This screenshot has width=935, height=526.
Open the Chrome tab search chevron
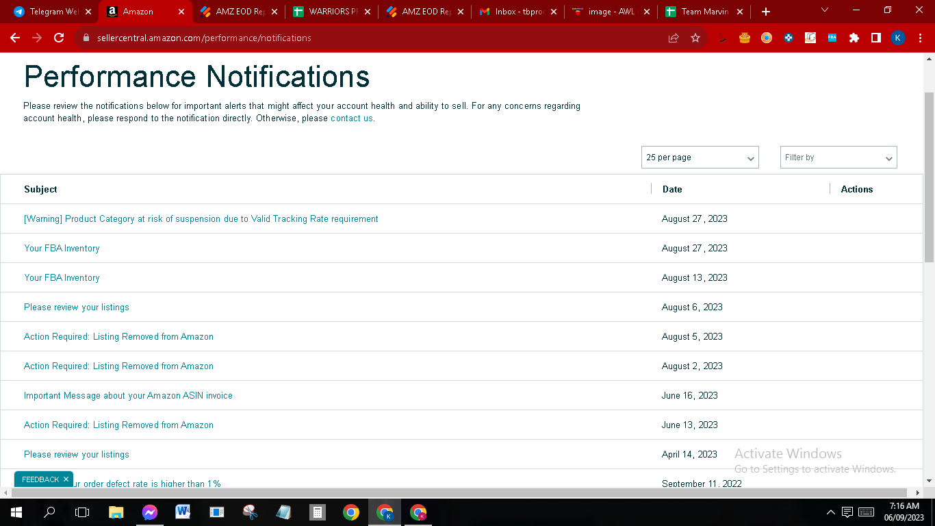click(x=825, y=10)
